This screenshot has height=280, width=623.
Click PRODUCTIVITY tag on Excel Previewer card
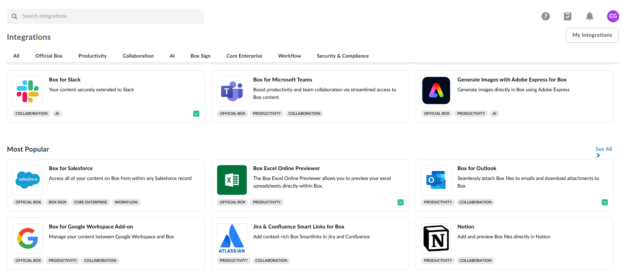(267, 202)
